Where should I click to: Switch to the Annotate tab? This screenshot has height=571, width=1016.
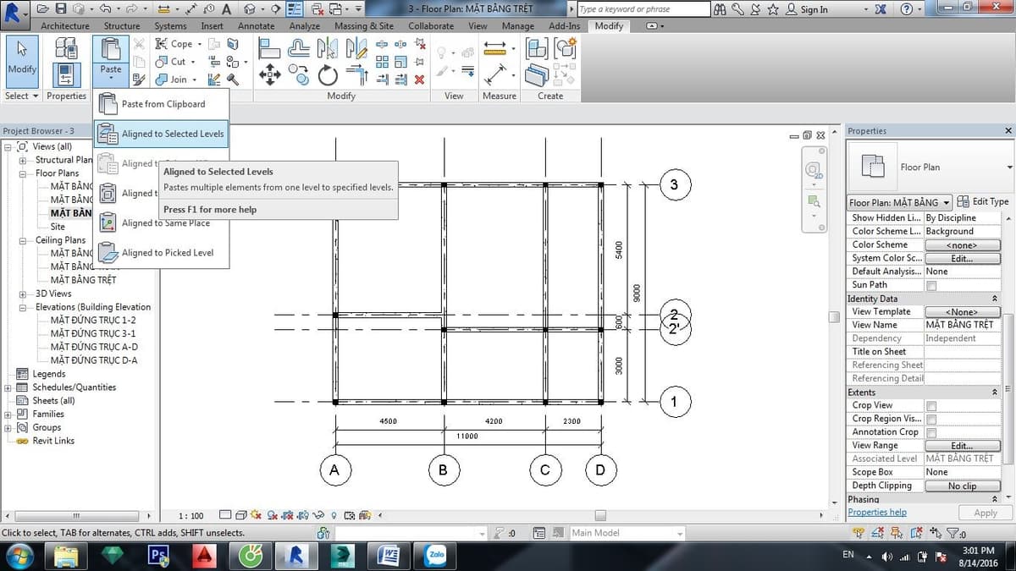(x=256, y=26)
